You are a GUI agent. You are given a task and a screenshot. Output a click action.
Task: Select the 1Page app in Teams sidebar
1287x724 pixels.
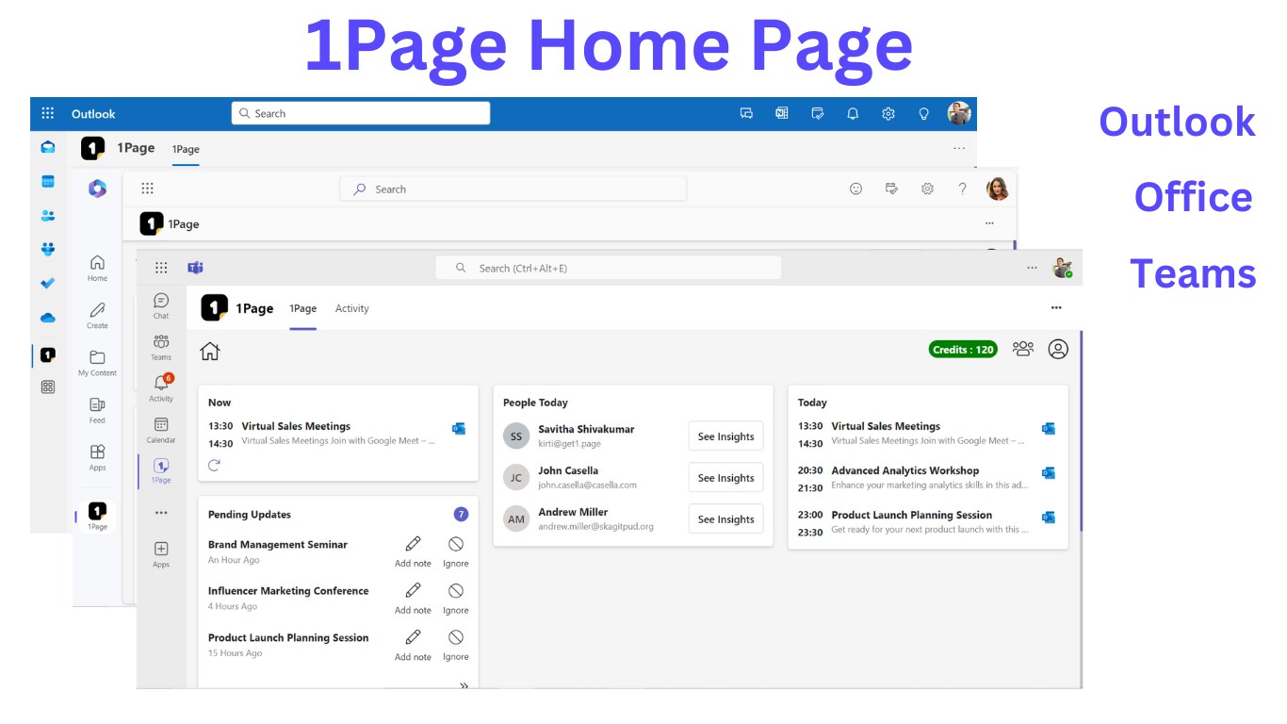click(x=161, y=470)
